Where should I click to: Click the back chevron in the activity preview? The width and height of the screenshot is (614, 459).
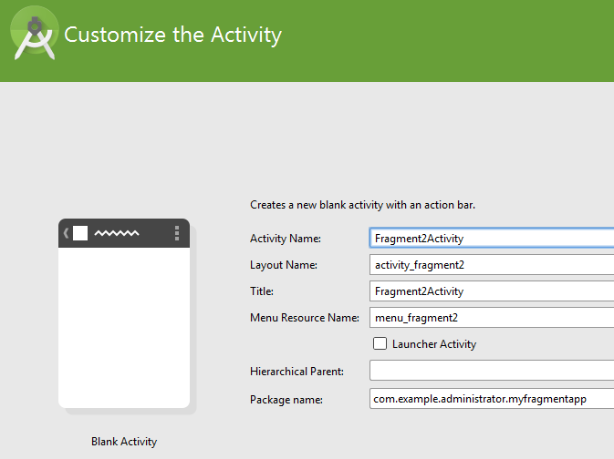(x=66, y=233)
